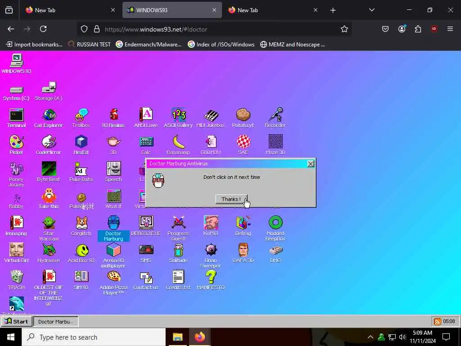Image resolution: width=461 pixels, height=346 pixels.
Task: Open the Firefox application menu
Action: point(450,29)
